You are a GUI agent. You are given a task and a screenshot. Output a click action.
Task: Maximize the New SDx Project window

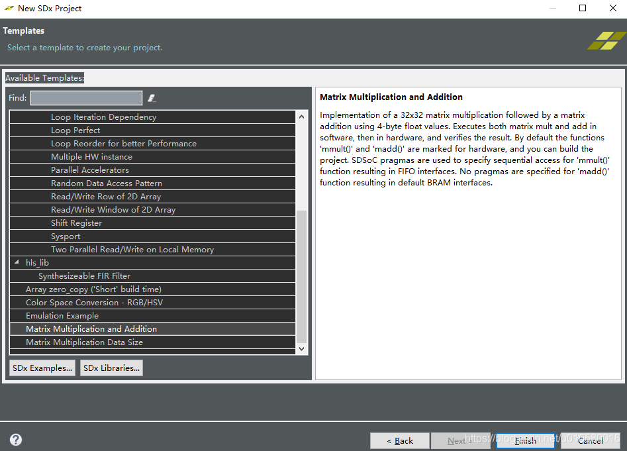pos(583,8)
